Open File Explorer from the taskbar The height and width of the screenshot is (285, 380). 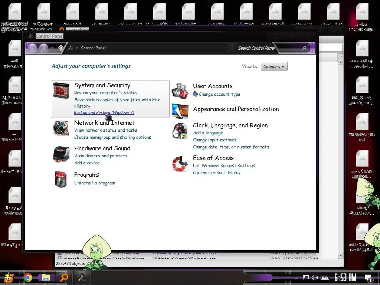coord(46,278)
